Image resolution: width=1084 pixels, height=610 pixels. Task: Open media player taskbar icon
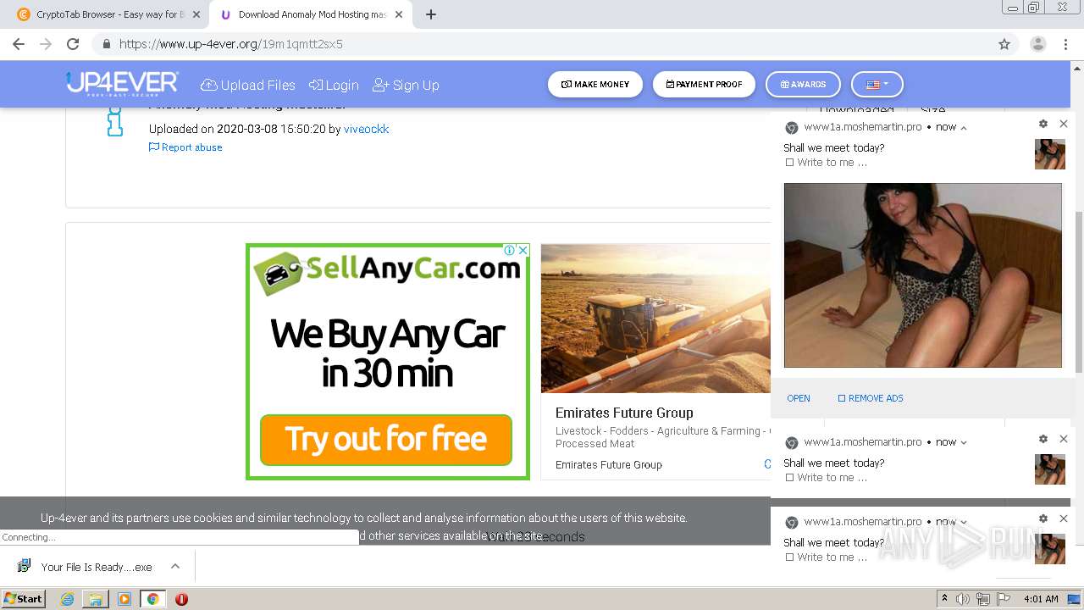tap(124, 599)
